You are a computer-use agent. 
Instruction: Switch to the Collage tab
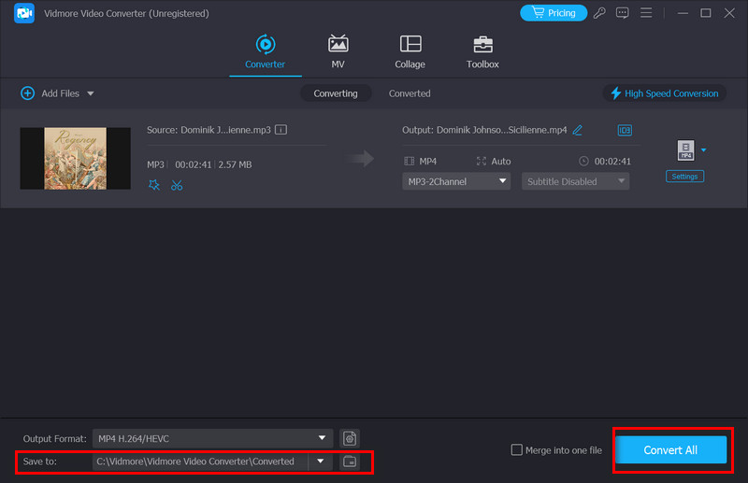[410, 52]
